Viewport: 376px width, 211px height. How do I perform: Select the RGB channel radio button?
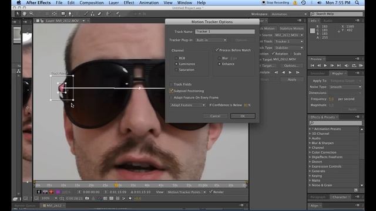pos(176,58)
